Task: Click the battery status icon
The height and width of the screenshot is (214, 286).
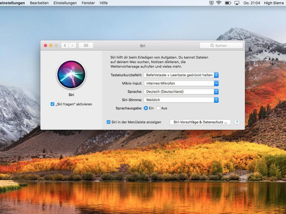Action: pyautogui.click(x=227, y=3)
